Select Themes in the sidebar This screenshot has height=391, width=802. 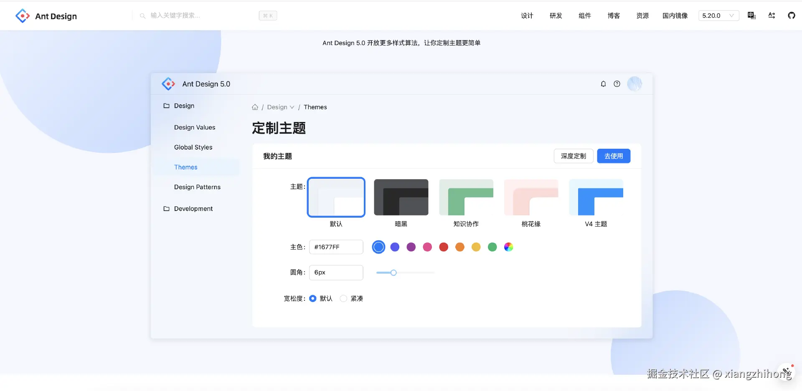[196, 167]
